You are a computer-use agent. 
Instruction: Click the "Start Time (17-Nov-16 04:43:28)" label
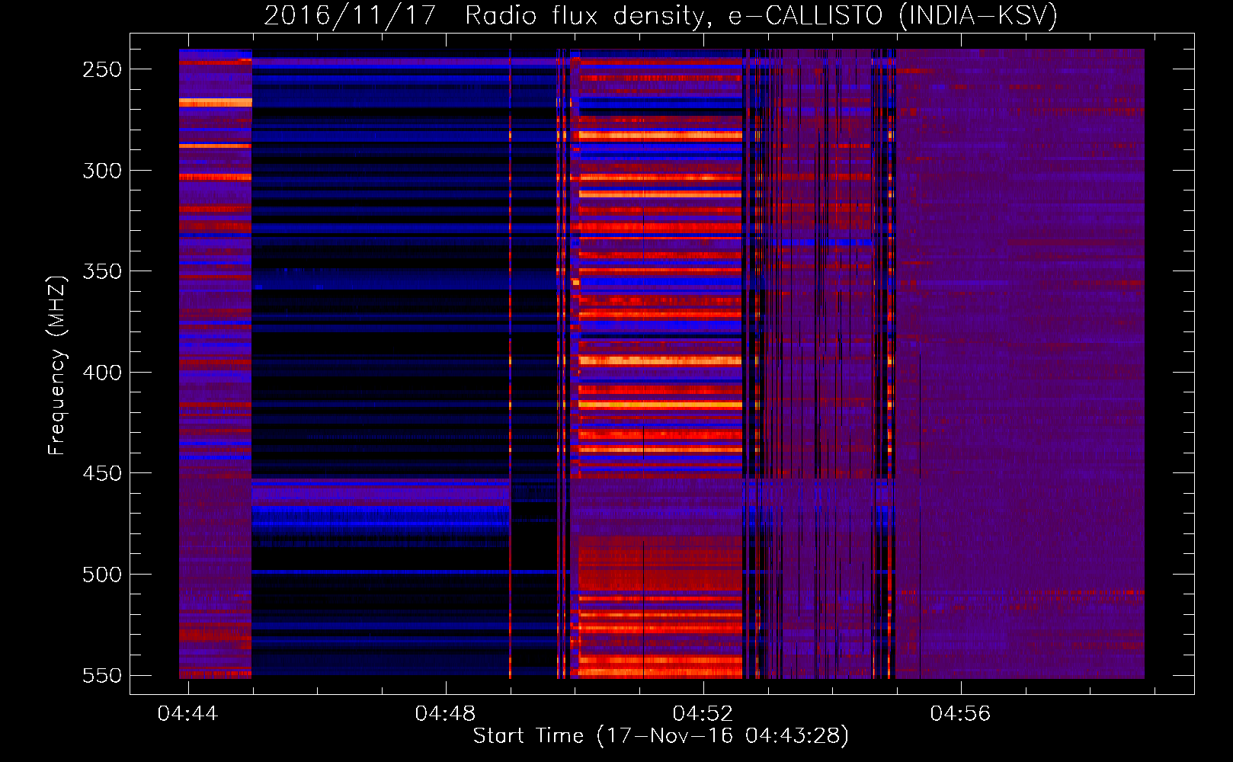tap(661, 736)
